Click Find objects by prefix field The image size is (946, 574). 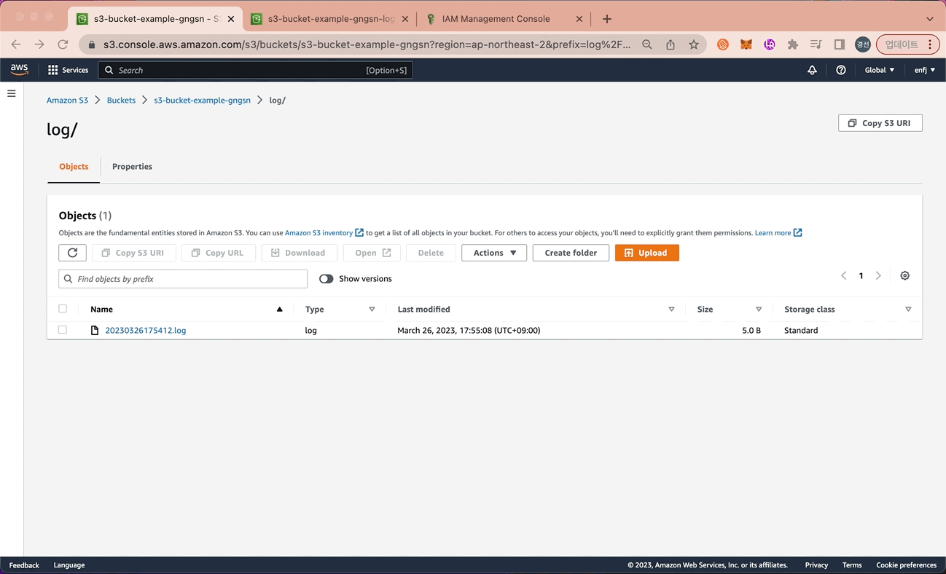(x=183, y=279)
